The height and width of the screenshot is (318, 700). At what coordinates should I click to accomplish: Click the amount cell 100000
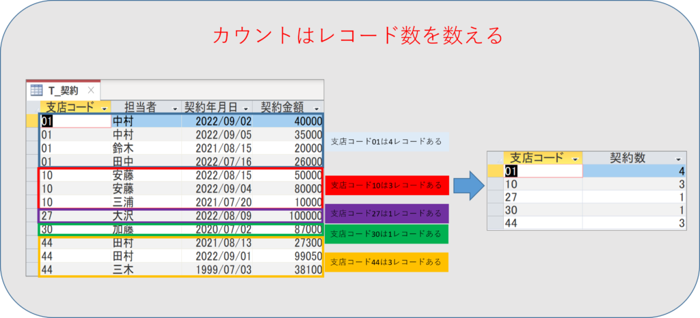click(288, 216)
